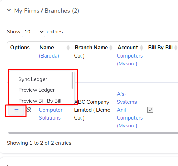Sort by Bill By Bill arrows
Viewport: 178px width, 166px height.
tap(176, 48)
